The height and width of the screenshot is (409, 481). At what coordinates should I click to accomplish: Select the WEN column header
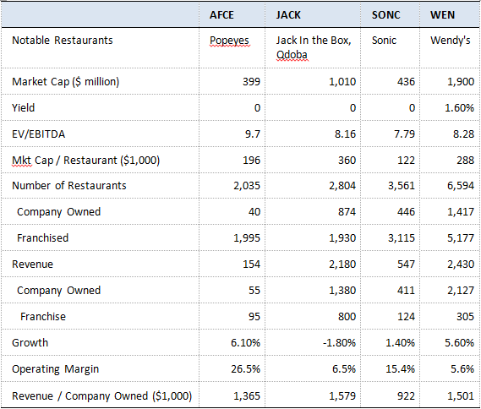(x=442, y=14)
